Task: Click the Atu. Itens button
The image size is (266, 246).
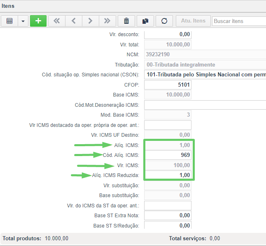Action: tap(193, 21)
